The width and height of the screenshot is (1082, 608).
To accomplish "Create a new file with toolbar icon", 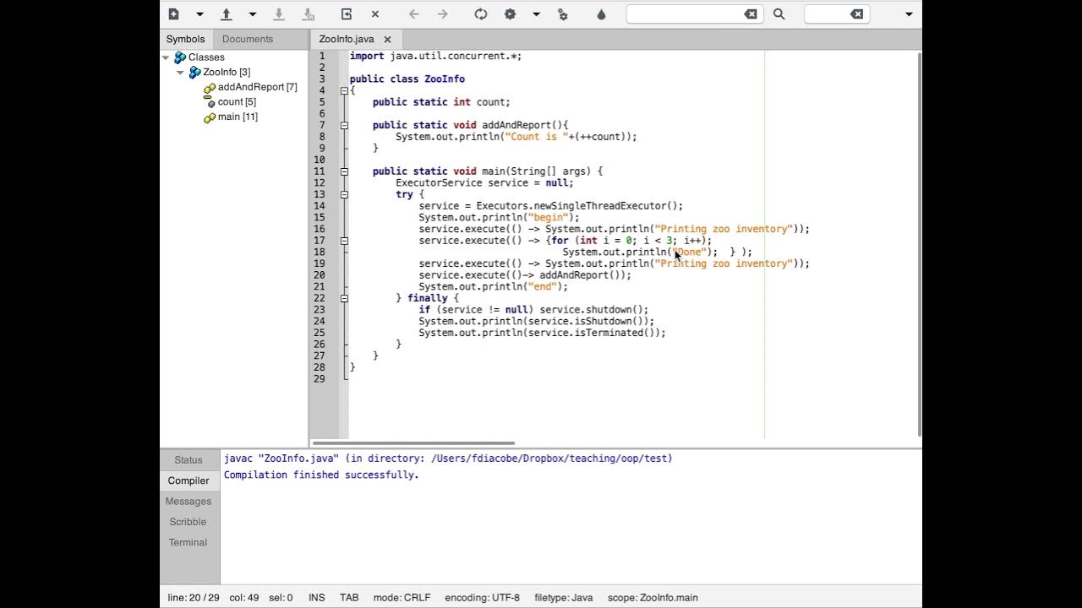I will point(173,14).
